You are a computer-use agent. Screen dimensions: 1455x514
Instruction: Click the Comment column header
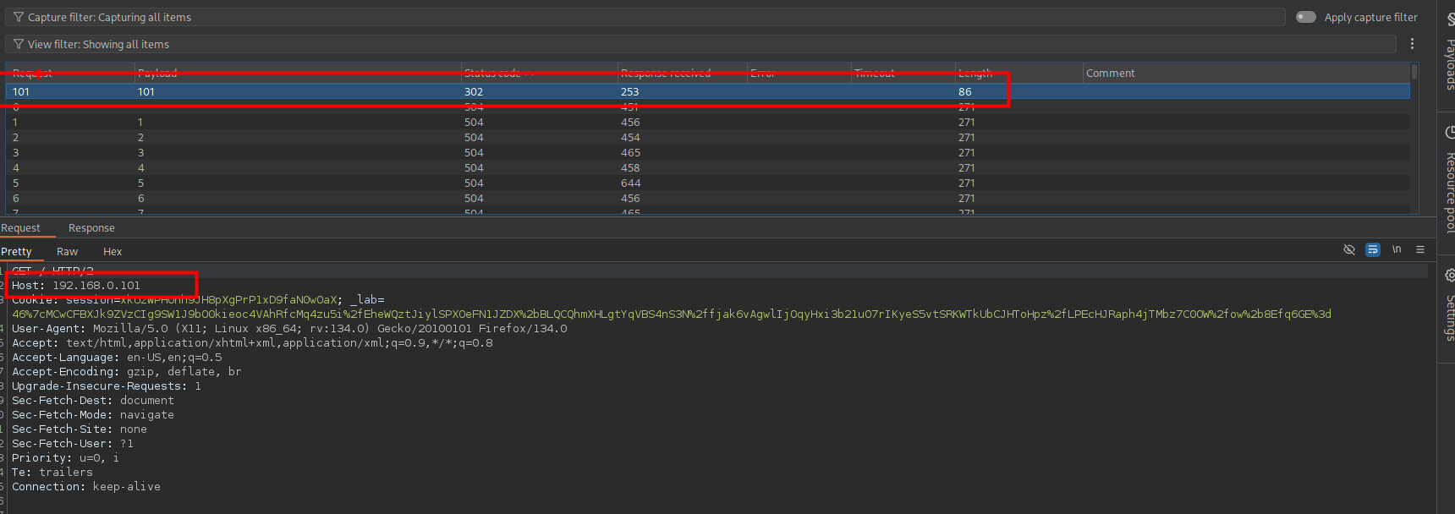pos(1110,74)
